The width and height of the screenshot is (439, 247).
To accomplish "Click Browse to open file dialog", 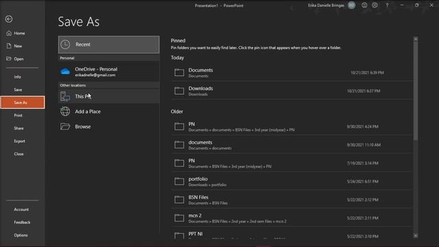I will coord(108,126).
